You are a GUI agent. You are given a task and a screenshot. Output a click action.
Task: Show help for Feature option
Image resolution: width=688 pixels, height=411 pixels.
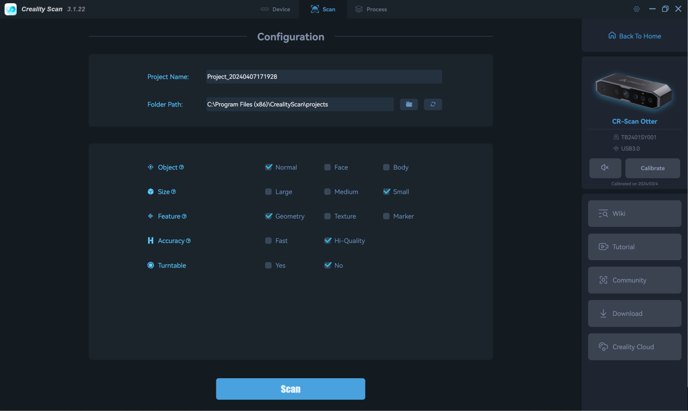(x=184, y=216)
